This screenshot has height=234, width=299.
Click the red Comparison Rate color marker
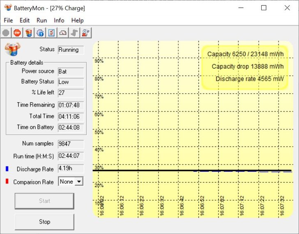[x=7, y=181]
